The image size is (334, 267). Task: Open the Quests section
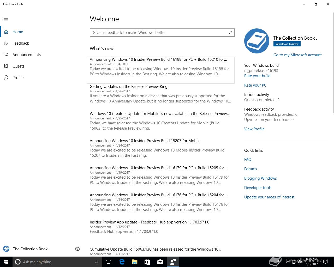40,66
